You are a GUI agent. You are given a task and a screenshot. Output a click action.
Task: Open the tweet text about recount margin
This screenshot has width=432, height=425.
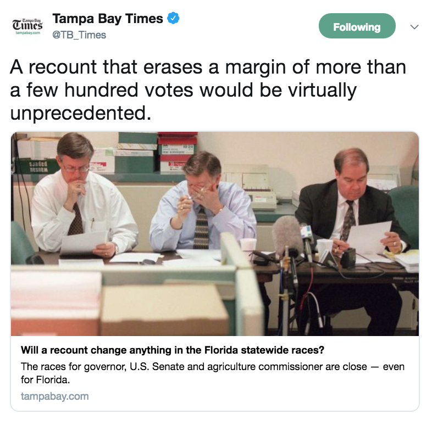pyautogui.click(x=208, y=90)
